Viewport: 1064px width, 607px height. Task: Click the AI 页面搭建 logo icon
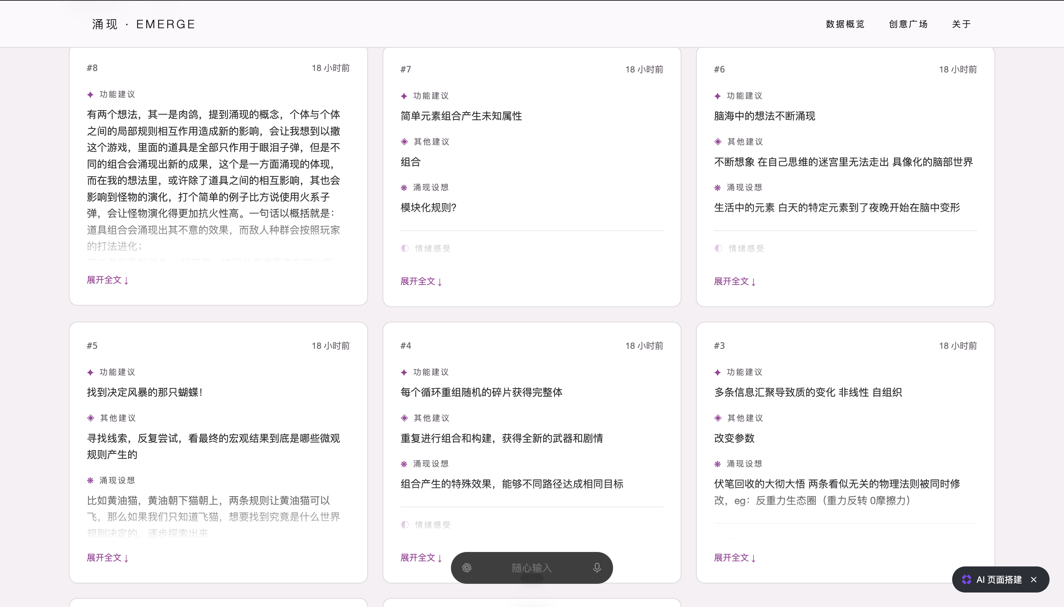(967, 579)
